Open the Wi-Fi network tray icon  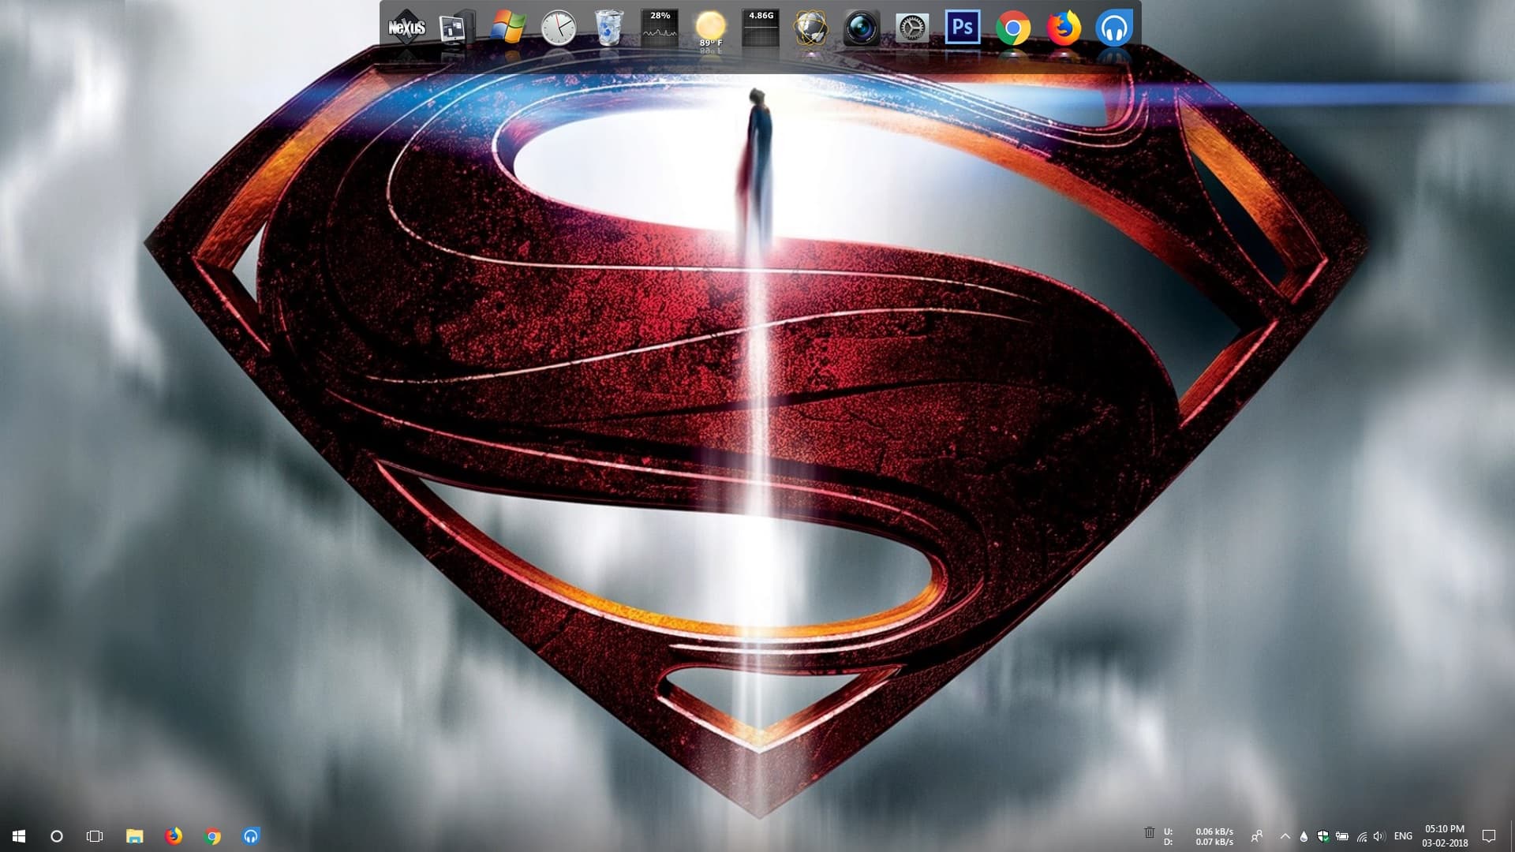click(1361, 836)
